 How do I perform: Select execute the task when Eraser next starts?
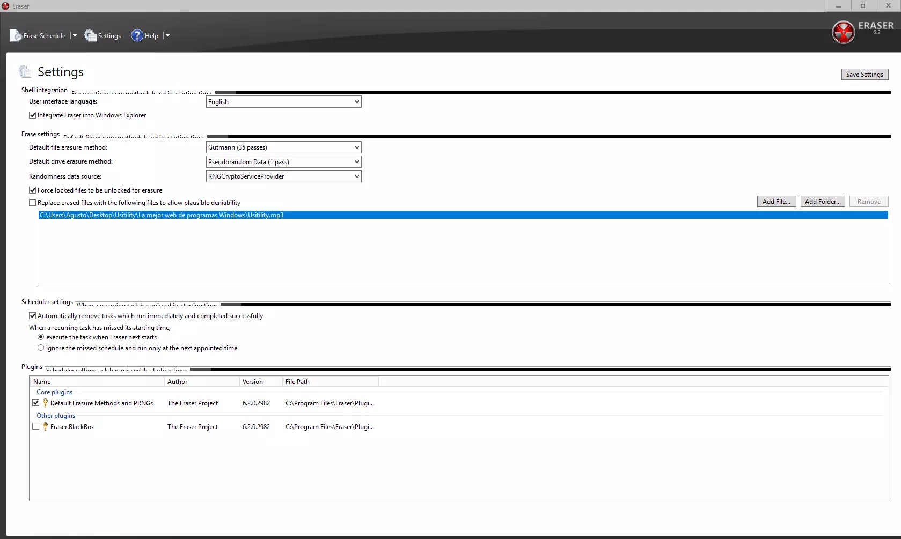coord(41,337)
